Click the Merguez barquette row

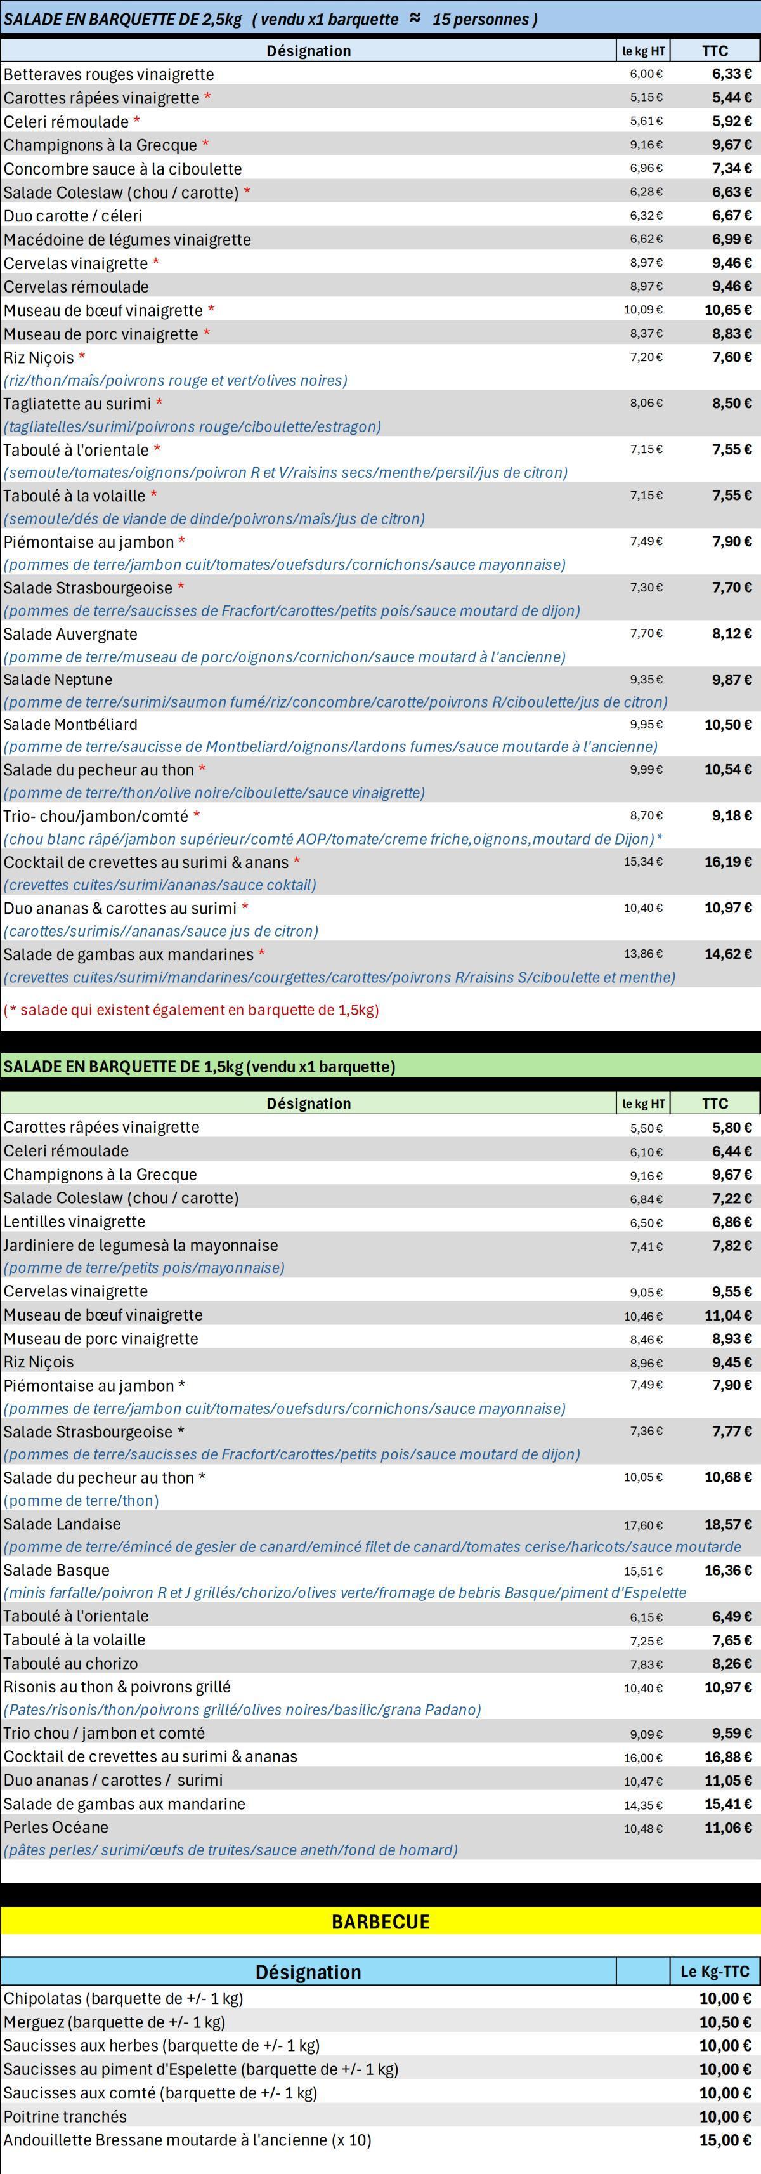pos(380,2022)
